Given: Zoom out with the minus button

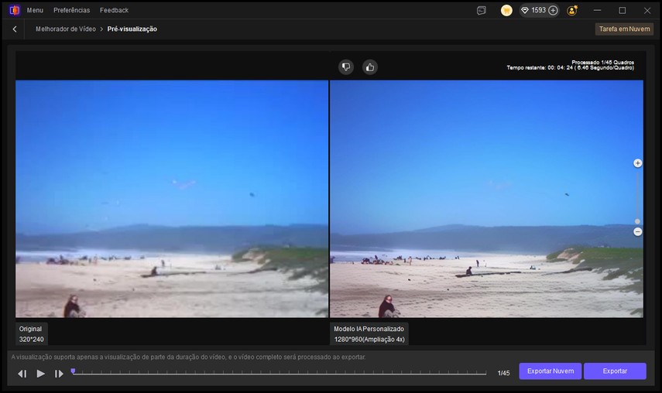Looking at the screenshot, I should pos(637,232).
